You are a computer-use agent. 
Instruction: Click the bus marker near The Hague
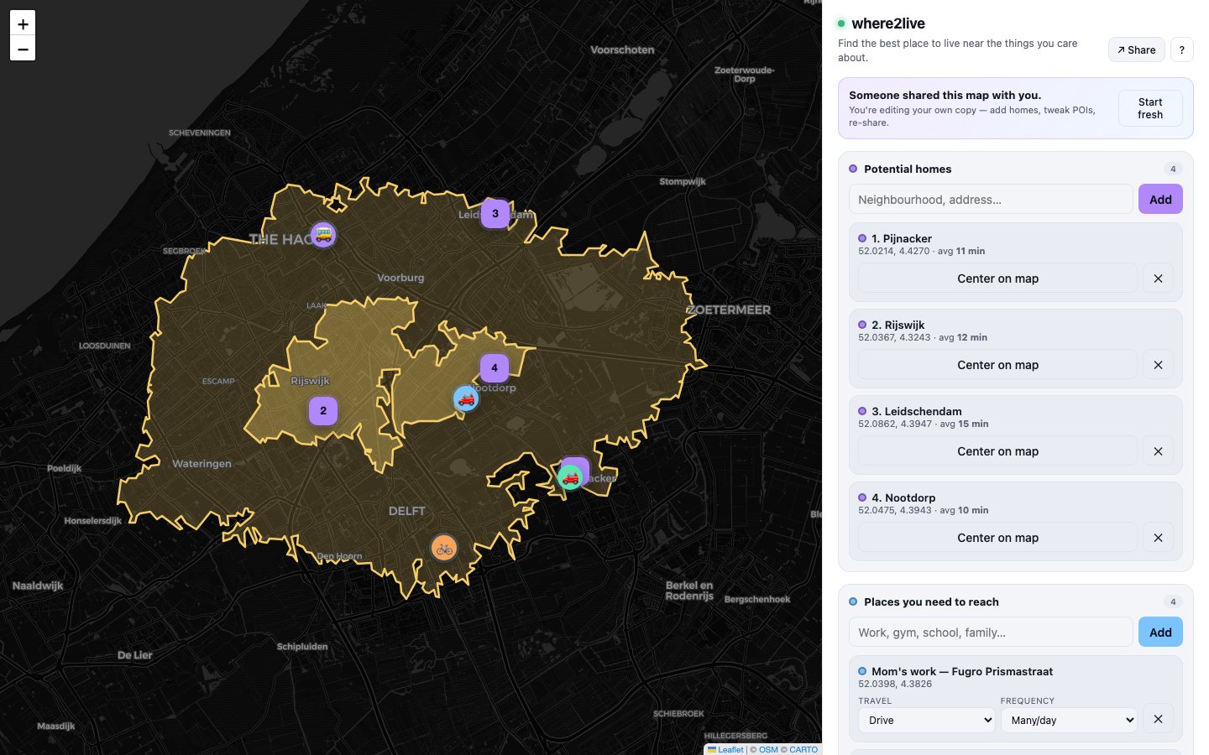pos(323,235)
